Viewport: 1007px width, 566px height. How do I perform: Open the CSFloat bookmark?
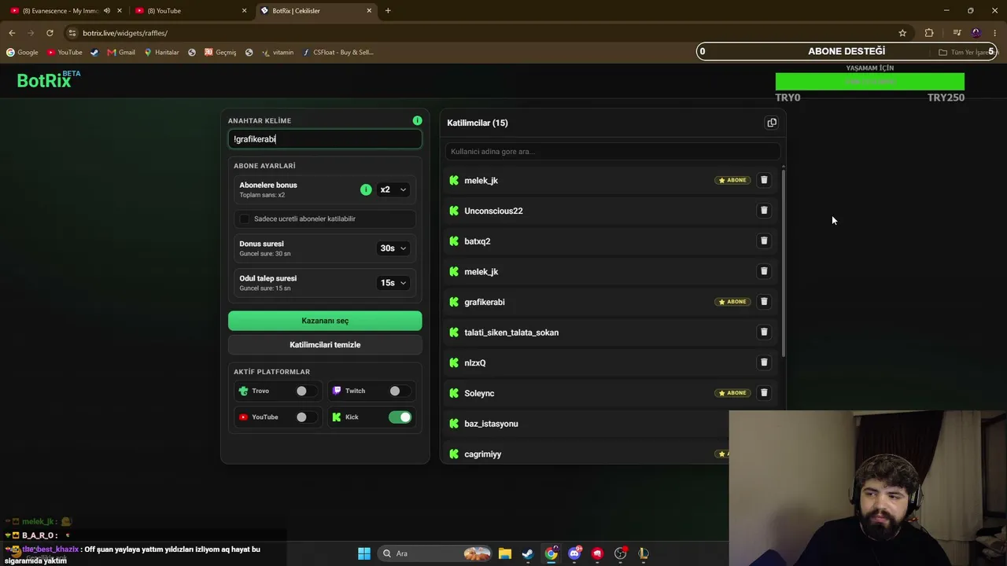click(338, 53)
